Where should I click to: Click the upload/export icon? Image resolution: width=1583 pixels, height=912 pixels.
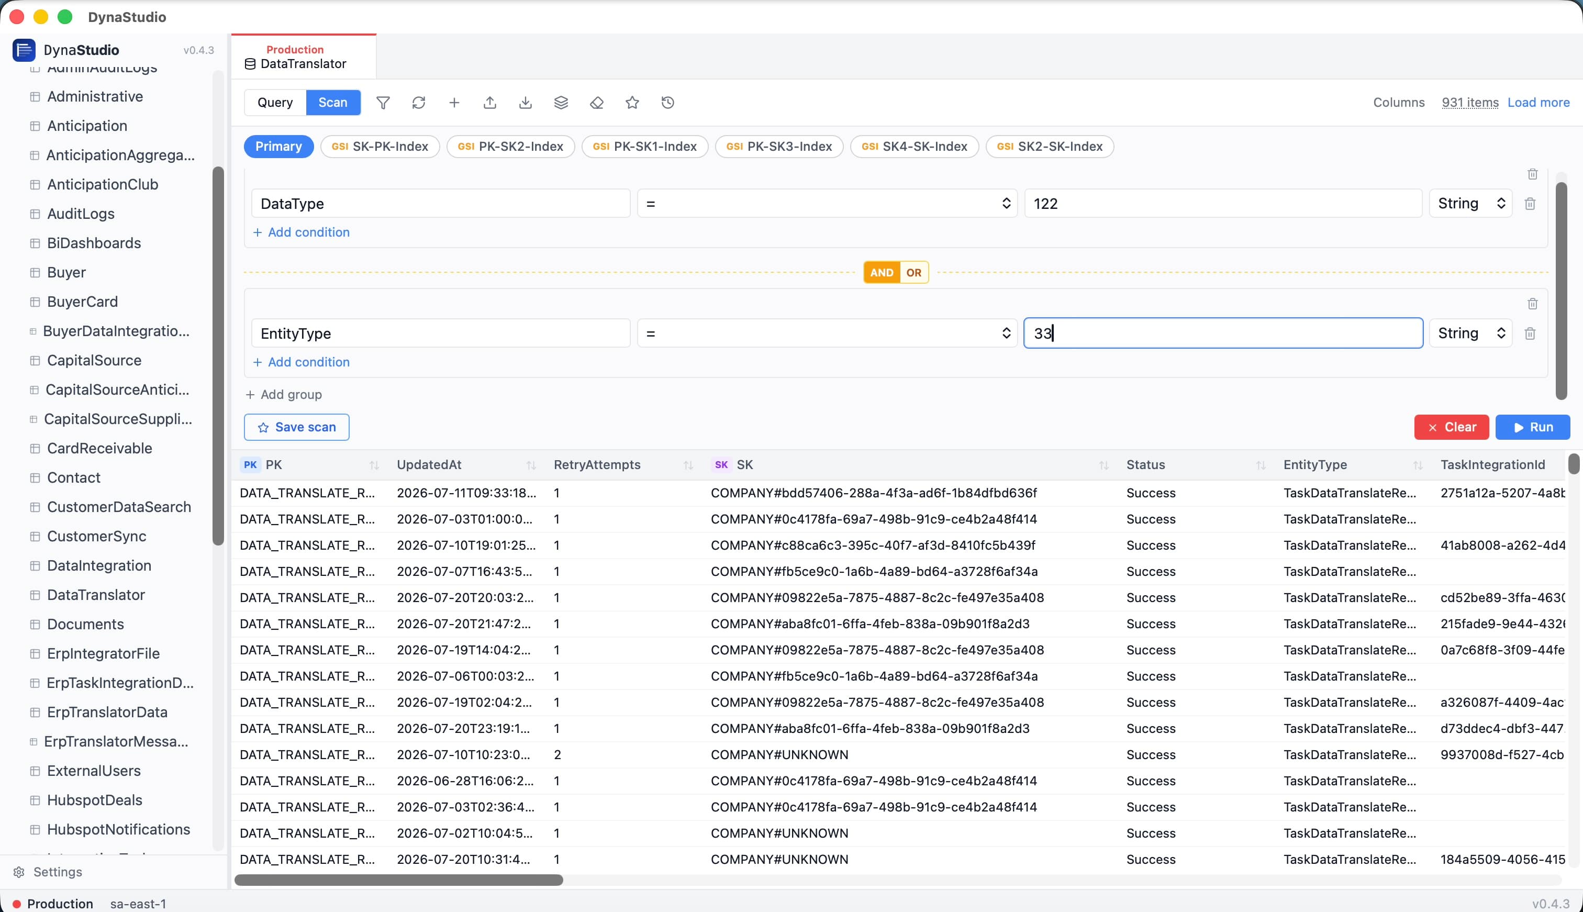click(x=489, y=103)
